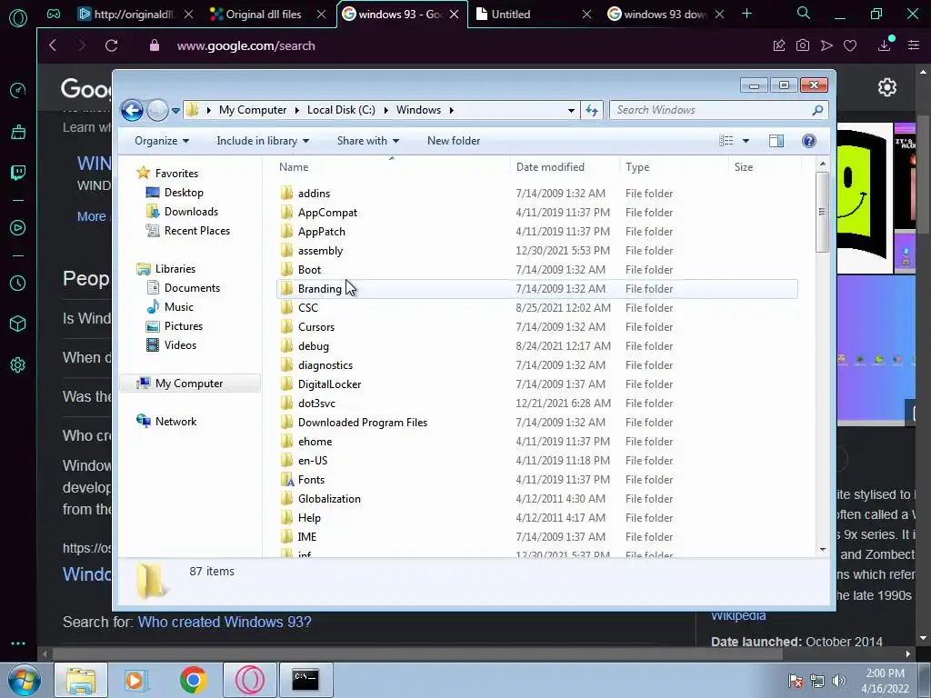The height and width of the screenshot is (698, 931).
Task: Open the recent locations dropdown arrow
Action: coord(175,110)
